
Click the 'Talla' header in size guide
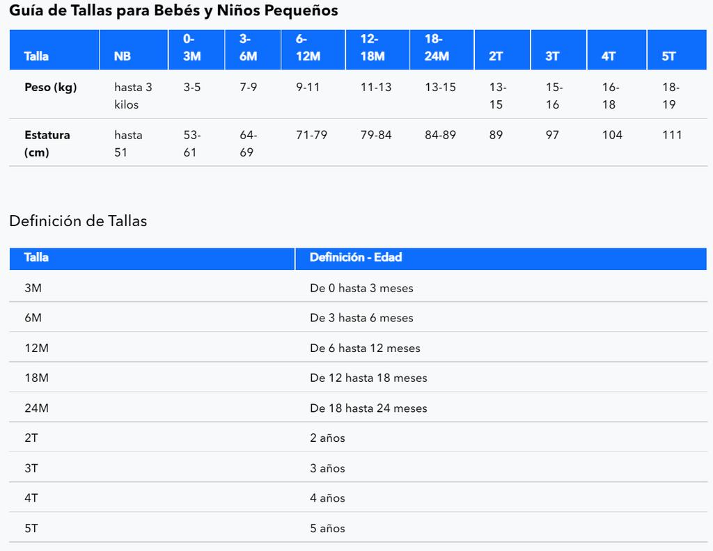click(37, 56)
